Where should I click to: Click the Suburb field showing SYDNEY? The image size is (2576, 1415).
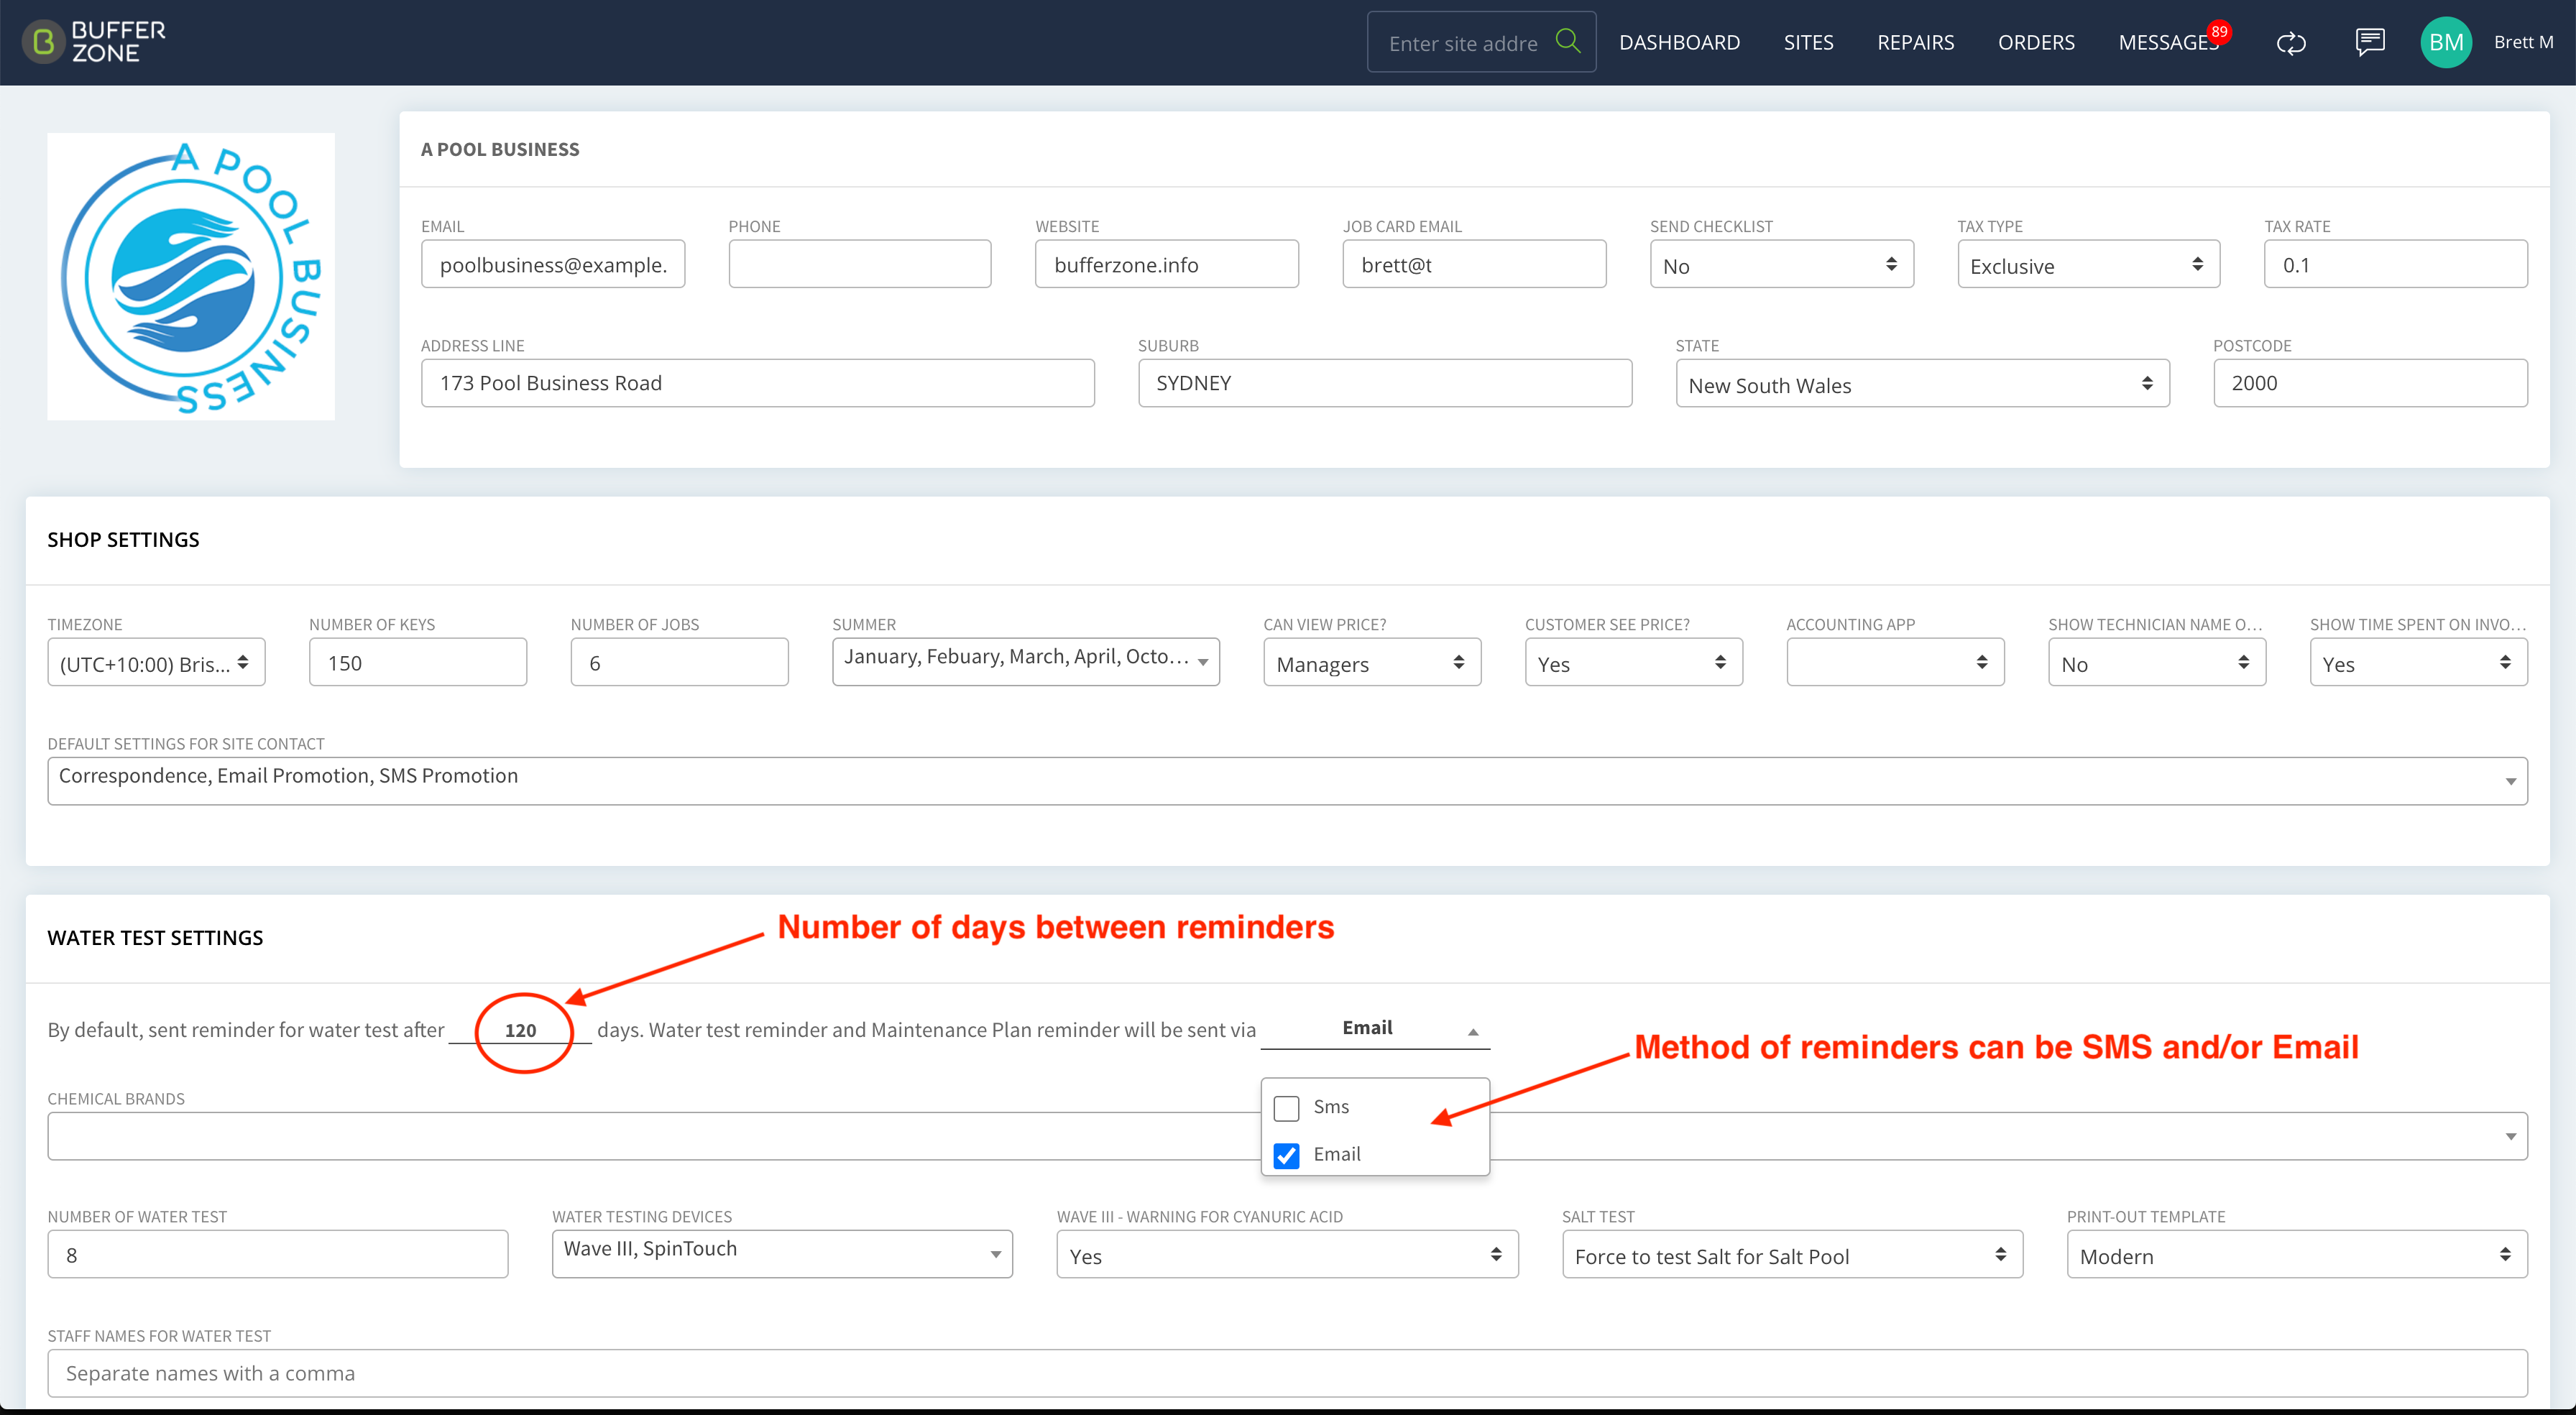[1385, 383]
